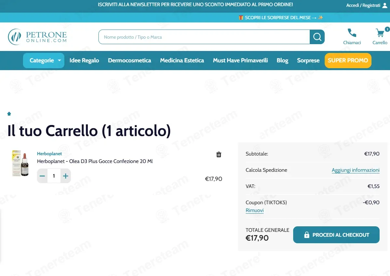Click the Totale Generale amount
This screenshot has height=276, width=390.
[x=257, y=238]
